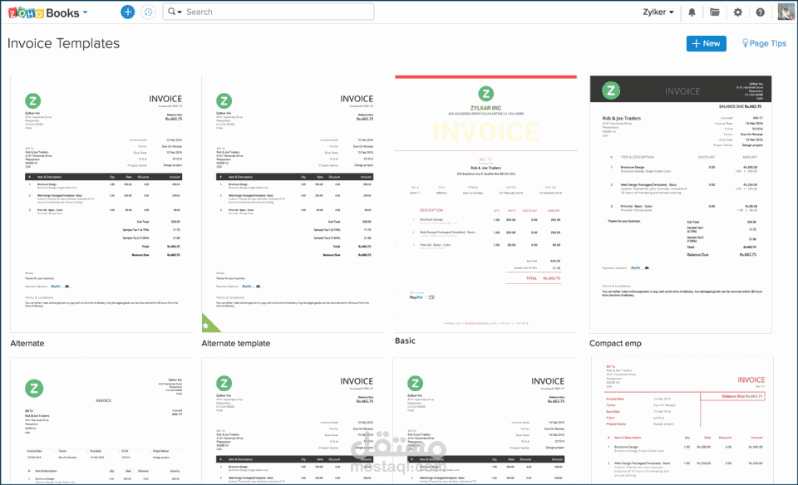Image resolution: width=798 pixels, height=485 pixels.
Task: Open the help question mark icon
Action: pos(760,12)
